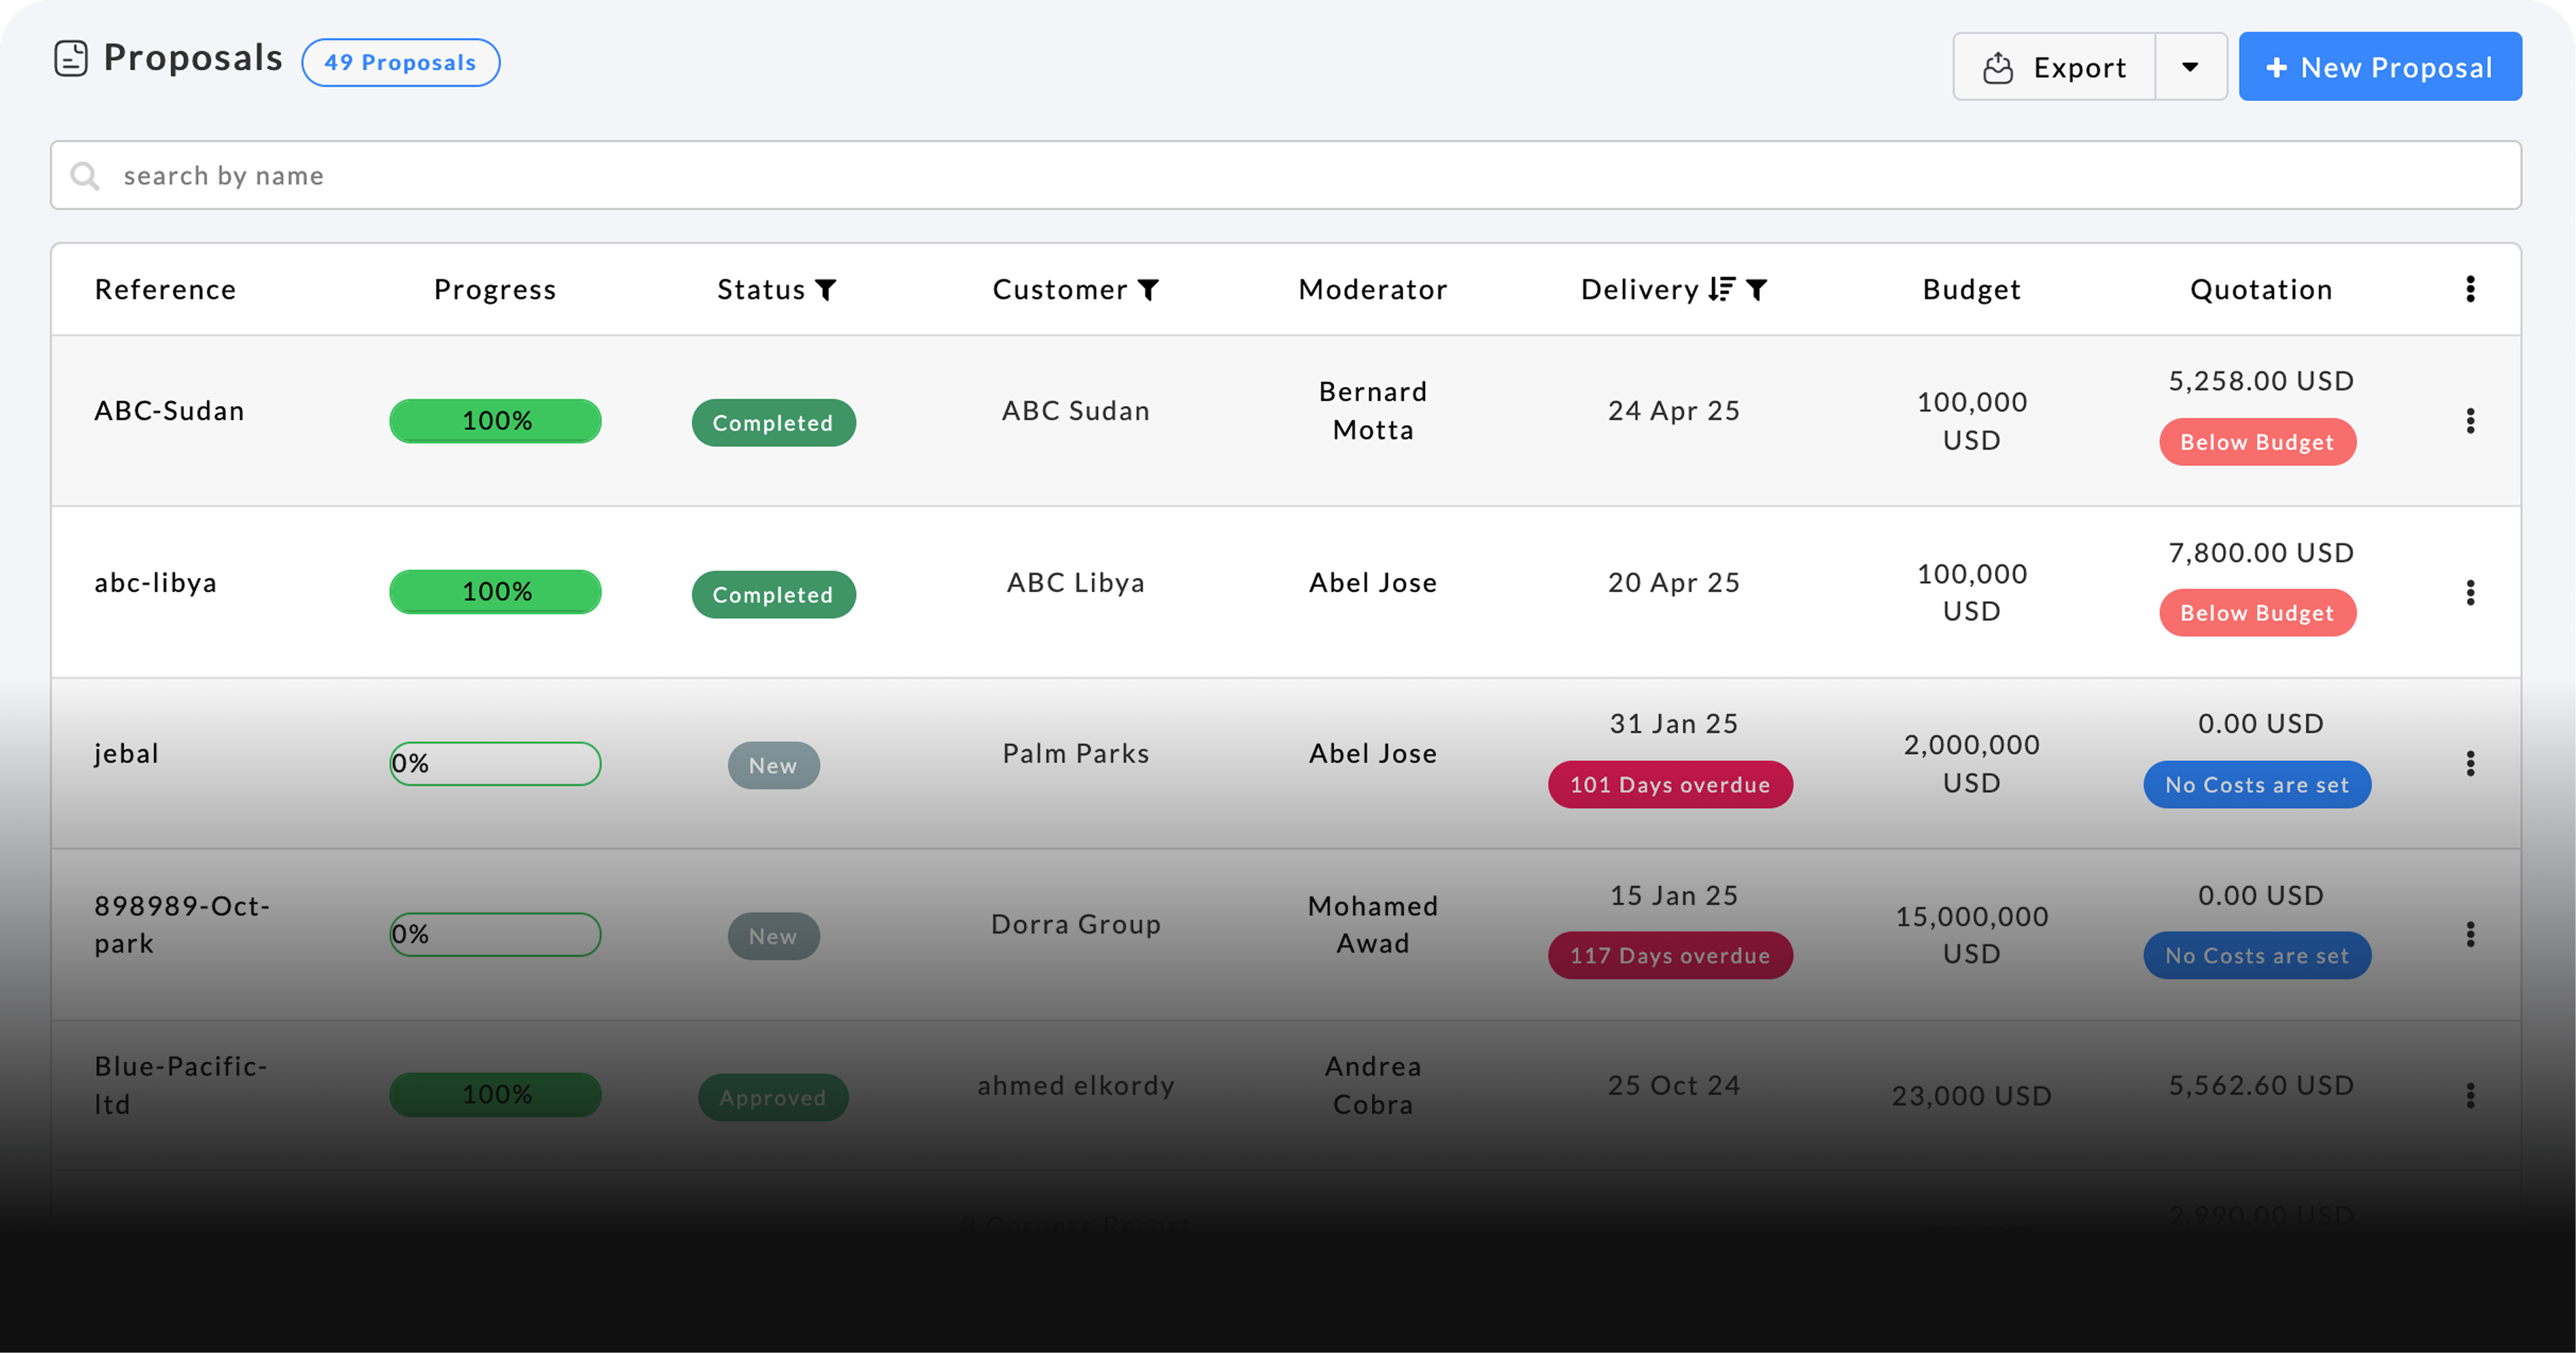The image size is (2576, 1353).
Task: Open row actions for 898989-Oct-park proposal
Action: click(2470, 935)
